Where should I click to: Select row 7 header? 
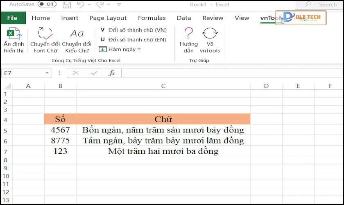(x=6, y=152)
